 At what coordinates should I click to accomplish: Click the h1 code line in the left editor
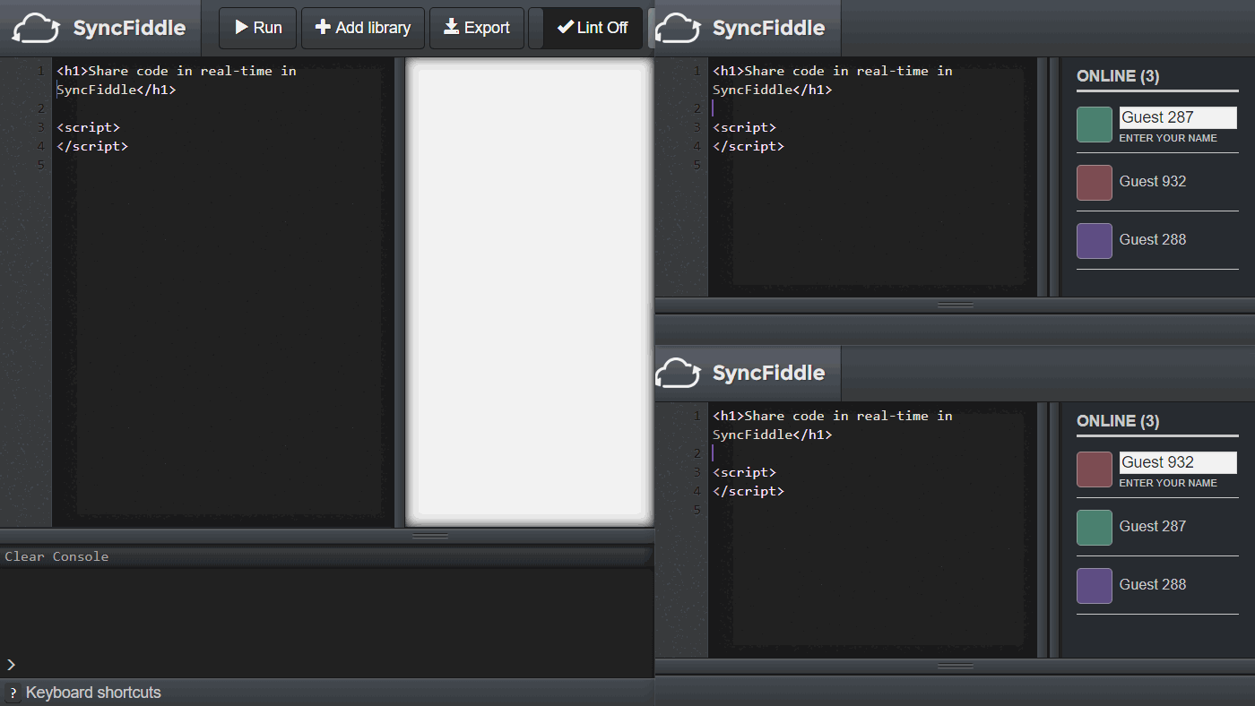[x=177, y=80]
